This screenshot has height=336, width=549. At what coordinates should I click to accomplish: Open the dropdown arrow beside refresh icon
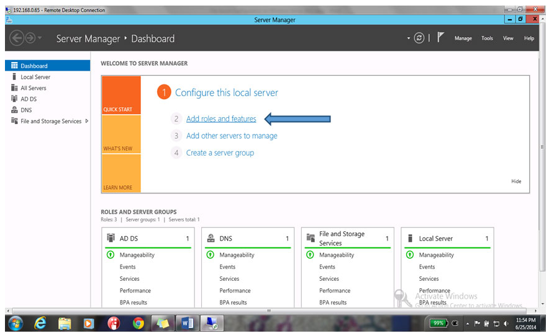(408, 38)
